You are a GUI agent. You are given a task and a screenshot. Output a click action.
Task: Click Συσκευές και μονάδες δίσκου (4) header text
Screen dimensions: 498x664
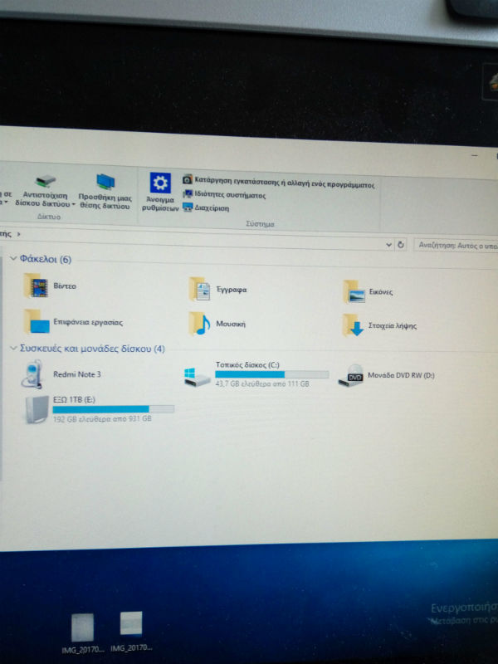pos(92,349)
